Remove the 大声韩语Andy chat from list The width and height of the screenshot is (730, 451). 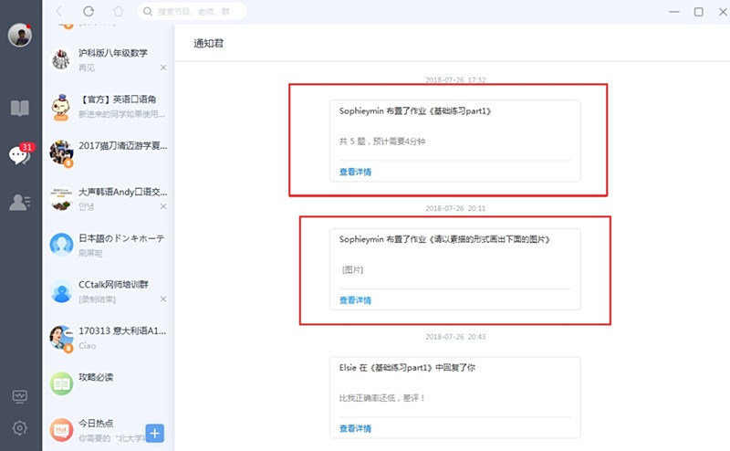163,206
